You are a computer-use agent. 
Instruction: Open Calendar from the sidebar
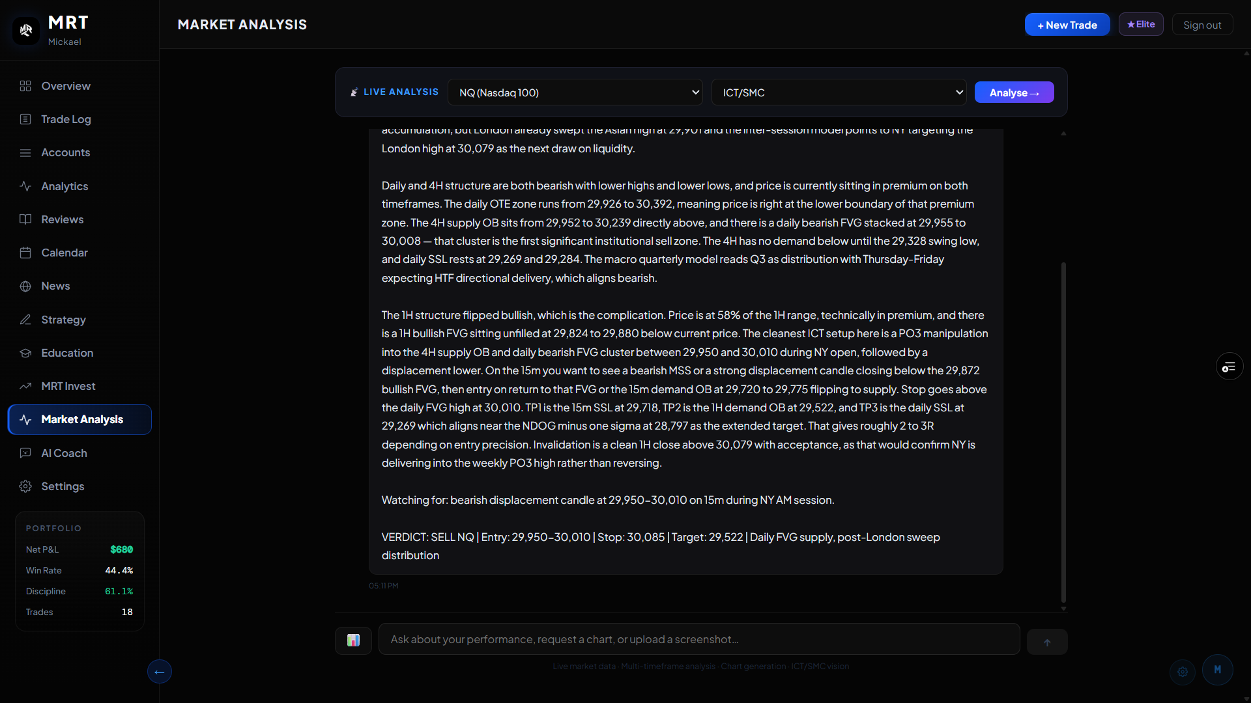coord(79,253)
